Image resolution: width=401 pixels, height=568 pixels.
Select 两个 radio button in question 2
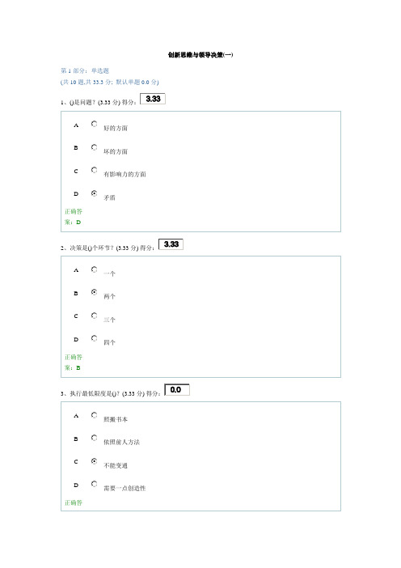tap(94, 292)
